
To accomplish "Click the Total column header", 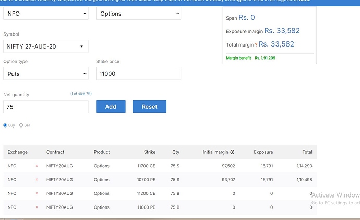I will tap(307, 152).
